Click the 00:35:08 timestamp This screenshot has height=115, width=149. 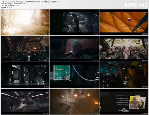click(x=145, y=34)
